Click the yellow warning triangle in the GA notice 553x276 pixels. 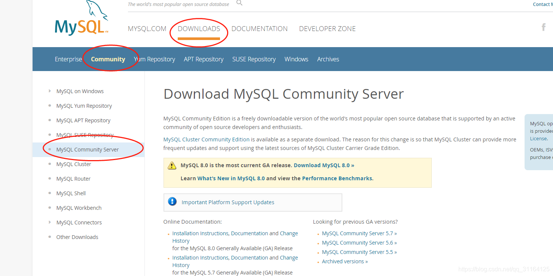[x=172, y=165]
